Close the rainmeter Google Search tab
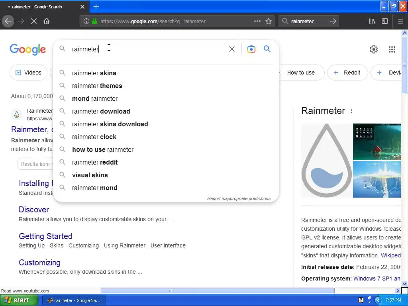Viewport: 408px width, 306px height. point(82,7)
